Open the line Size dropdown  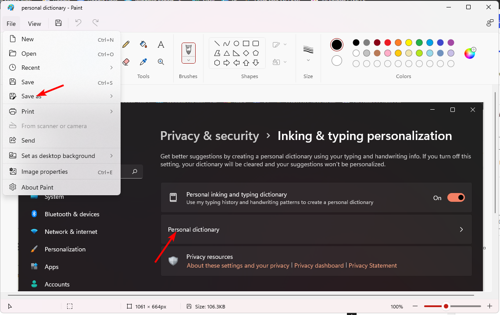click(308, 60)
